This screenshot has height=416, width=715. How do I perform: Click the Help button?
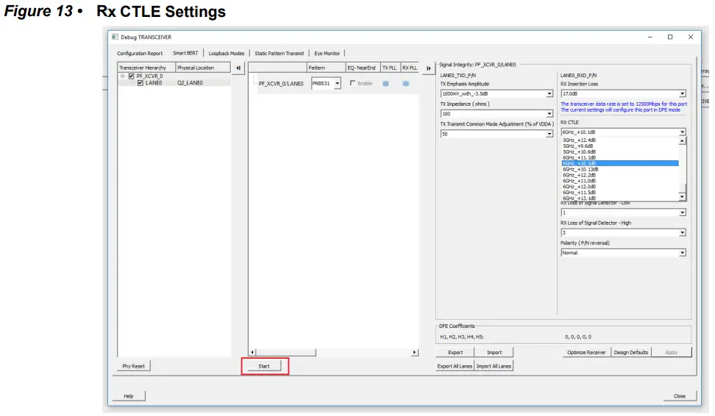[x=129, y=396]
